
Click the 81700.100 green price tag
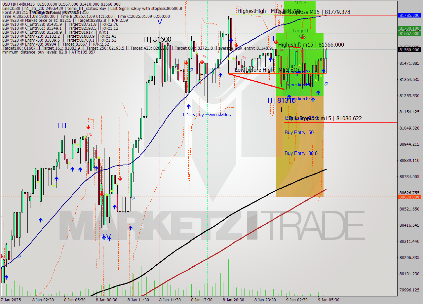[410, 28]
